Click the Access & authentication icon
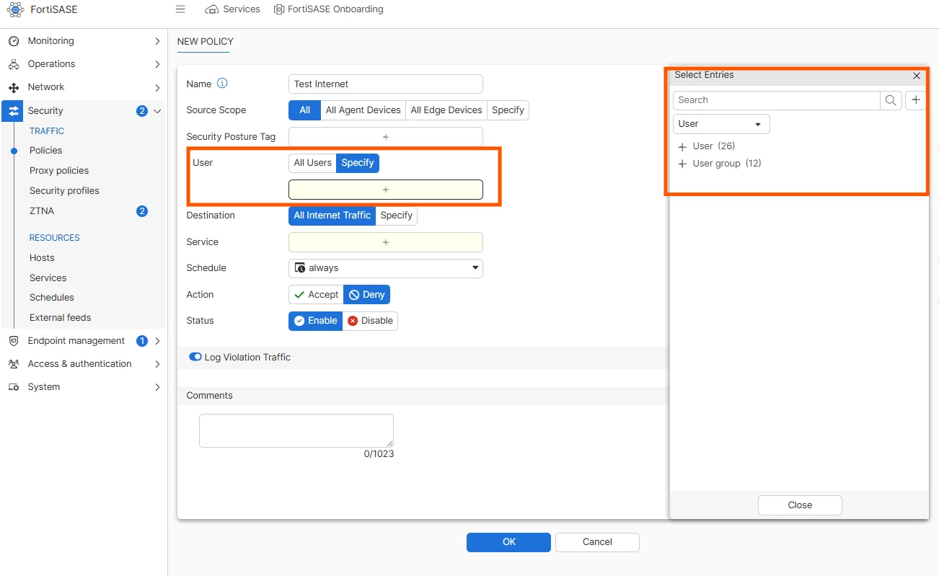This screenshot has width=939, height=576. point(14,364)
